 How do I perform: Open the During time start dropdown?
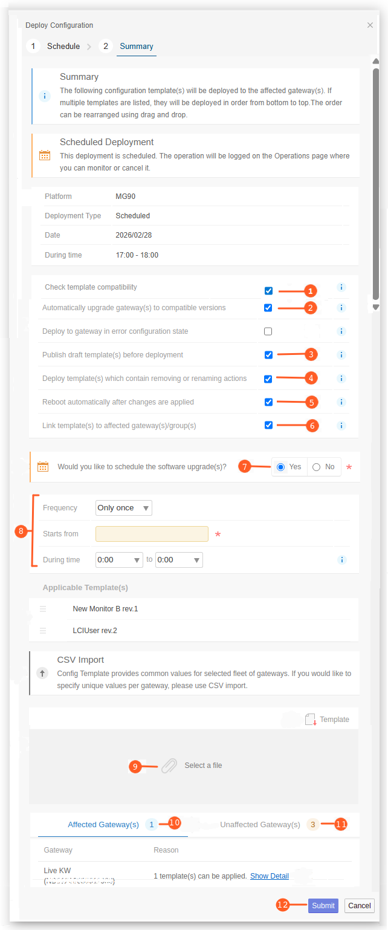(119, 560)
